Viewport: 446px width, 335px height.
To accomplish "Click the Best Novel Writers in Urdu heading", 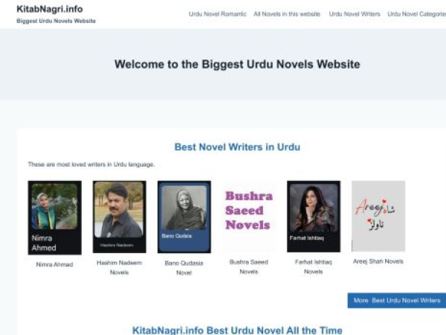I will pyautogui.click(x=237, y=147).
